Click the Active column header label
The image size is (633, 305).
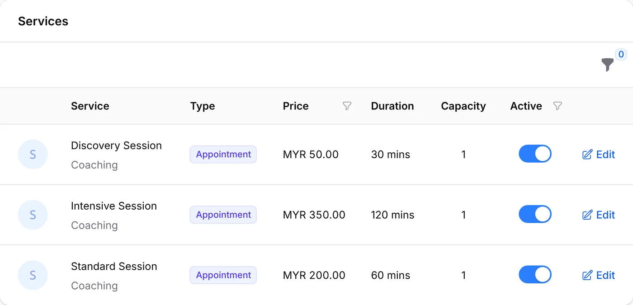[526, 106]
